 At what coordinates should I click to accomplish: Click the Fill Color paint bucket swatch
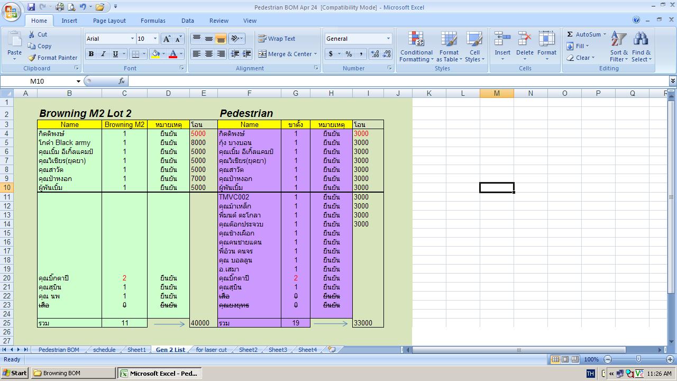(x=155, y=54)
